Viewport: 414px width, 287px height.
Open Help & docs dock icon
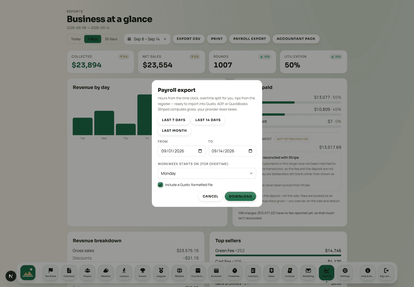pos(368,273)
